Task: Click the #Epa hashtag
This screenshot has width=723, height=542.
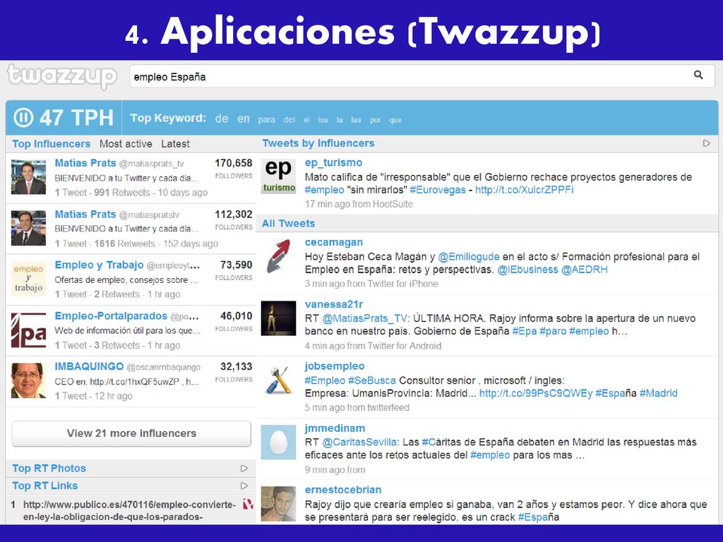Action: pos(525,332)
